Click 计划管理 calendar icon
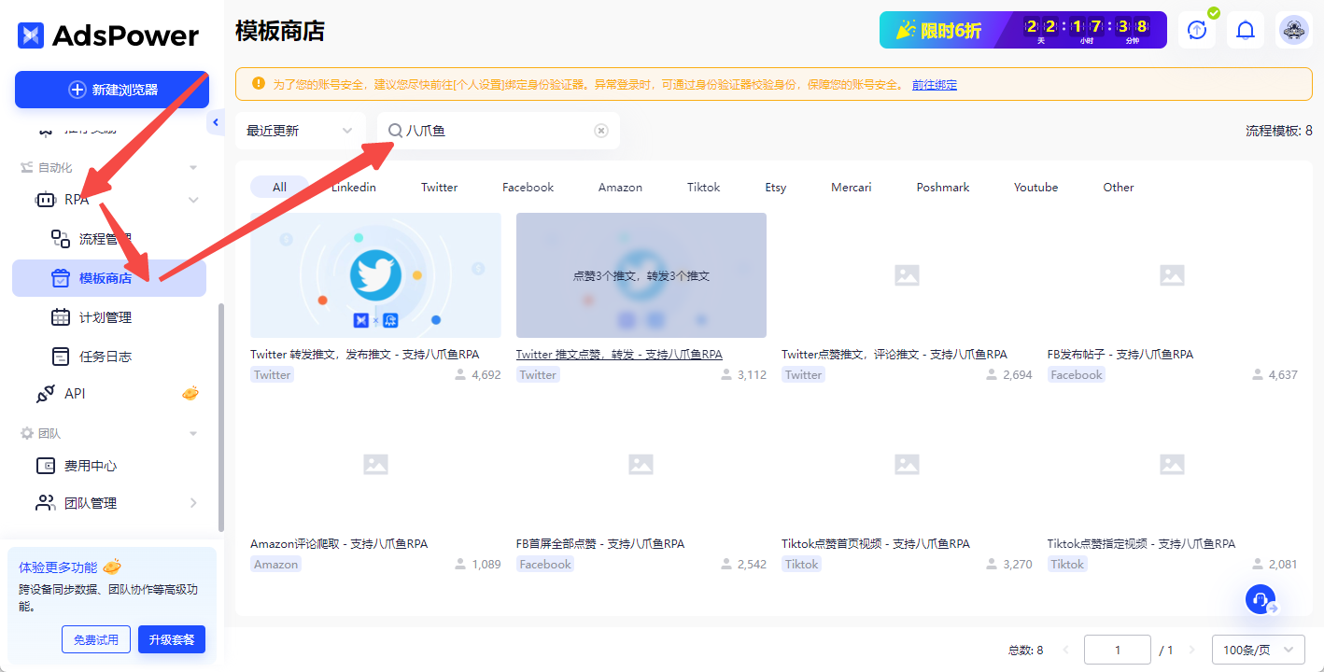The height and width of the screenshot is (672, 1324). pyautogui.click(x=61, y=317)
